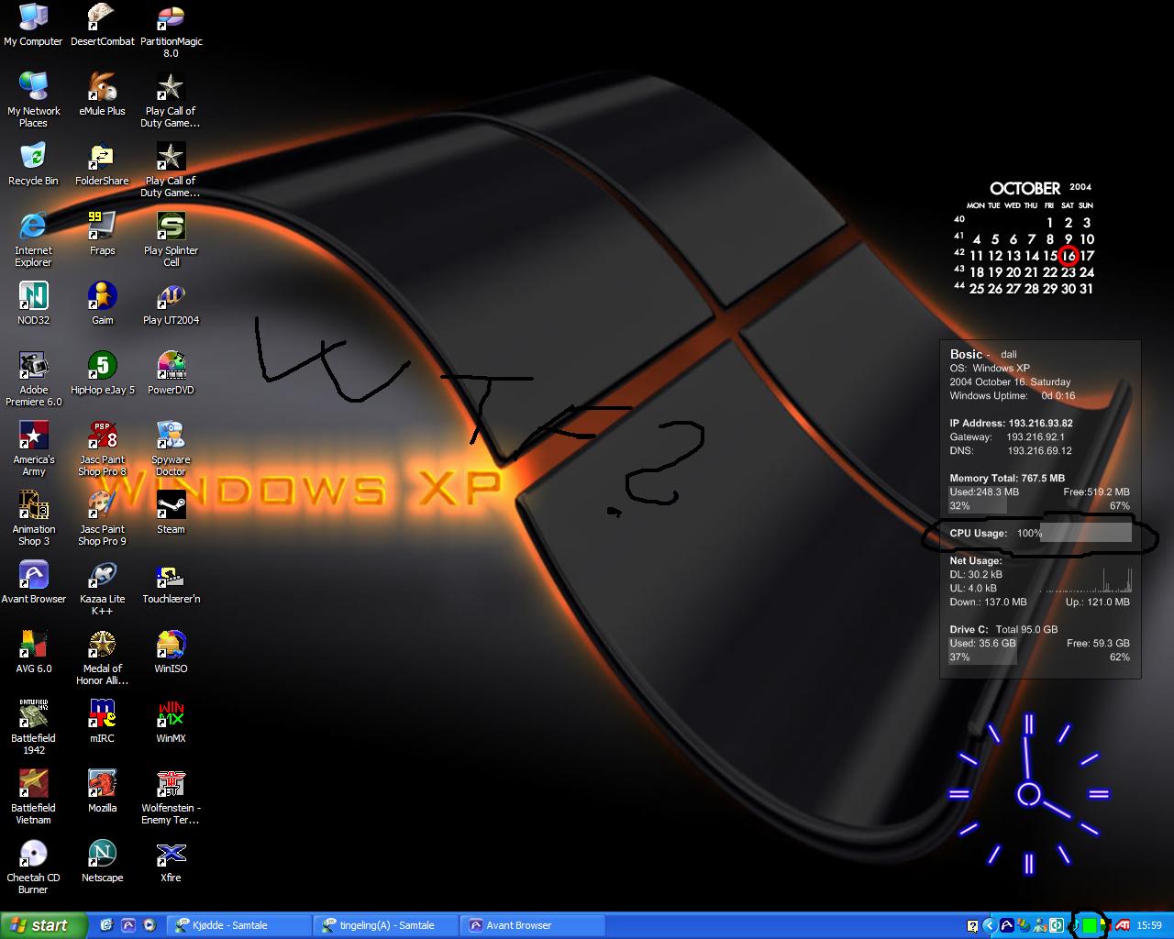Screen dimensions: 1174x939
Task: Launch Windows Media Player quick launch
Action: (x=150, y=925)
